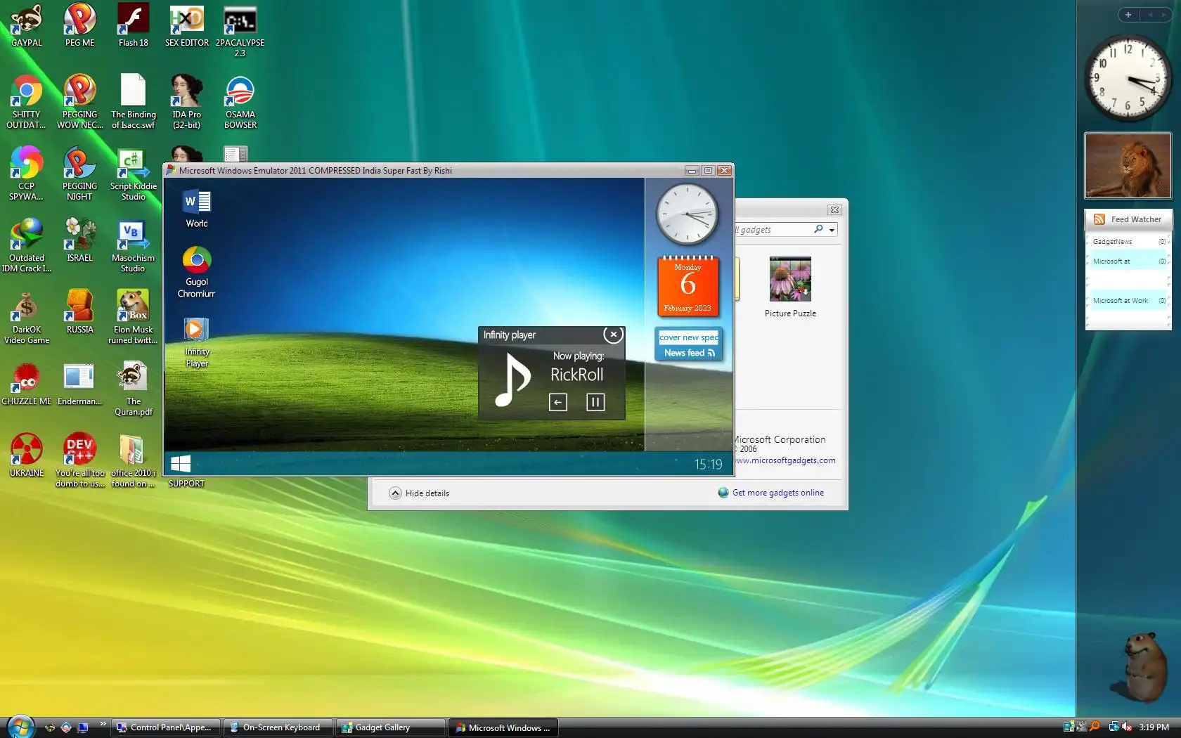Click the News feed gadget in emulator
Viewport: 1181px width, 738px height.
click(x=689, y=344)
